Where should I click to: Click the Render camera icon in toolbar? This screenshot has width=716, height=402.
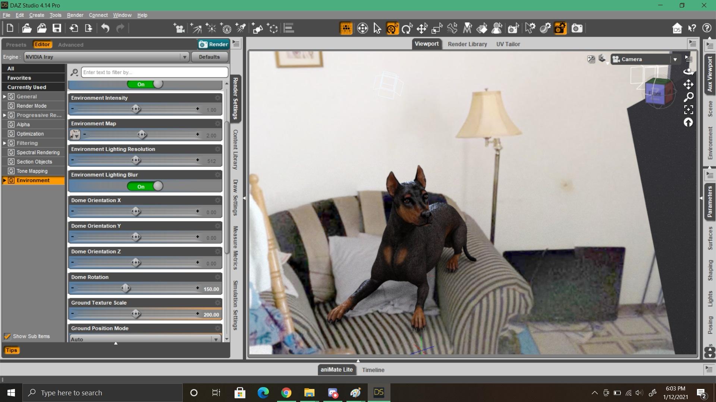pyautogui.click(x=577, y=28)
